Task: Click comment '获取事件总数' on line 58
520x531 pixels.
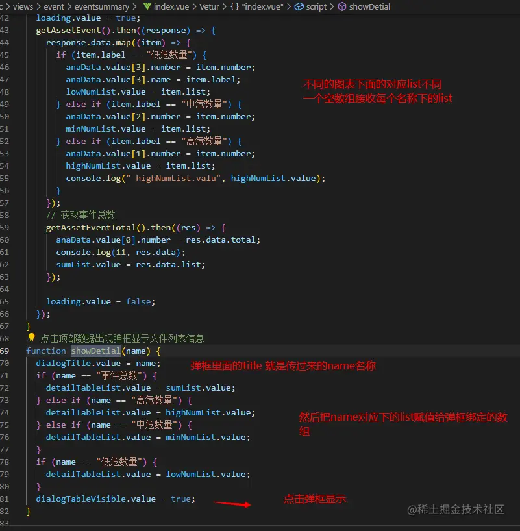Action: tap(88, 215)
